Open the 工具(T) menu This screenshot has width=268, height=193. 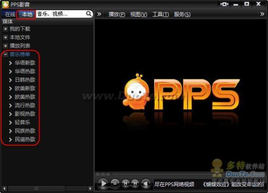pyautogui.click(x=160, y=14)
